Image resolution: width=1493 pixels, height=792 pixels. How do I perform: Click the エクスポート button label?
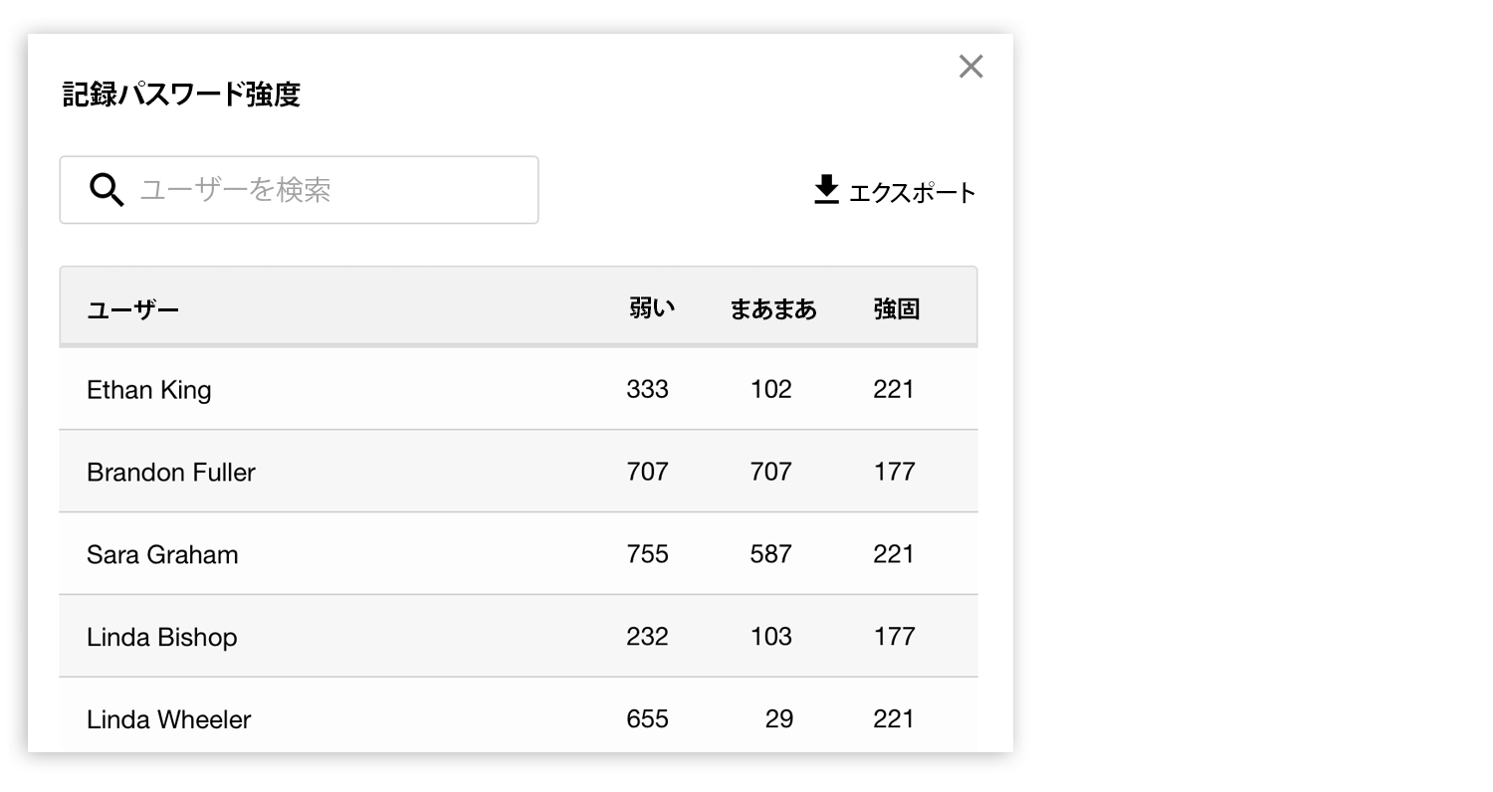click(x=911, y=192)
